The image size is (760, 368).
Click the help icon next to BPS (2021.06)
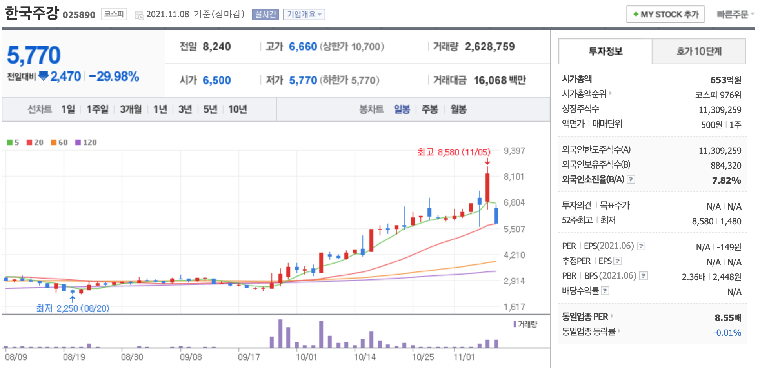click(644, 276)
